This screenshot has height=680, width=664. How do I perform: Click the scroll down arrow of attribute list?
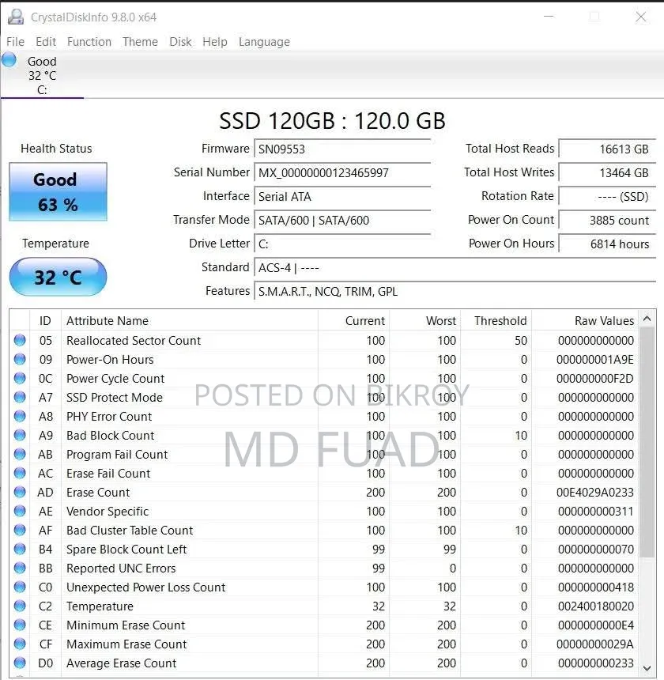647,668
